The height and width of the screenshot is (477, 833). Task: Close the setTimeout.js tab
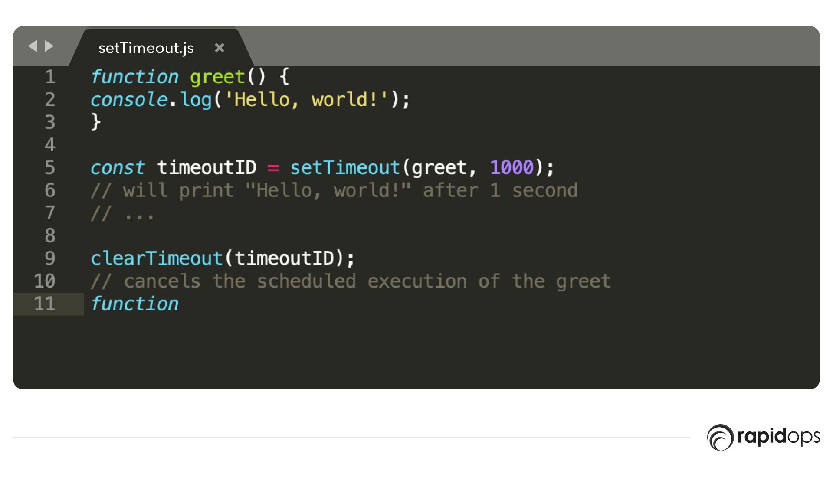220,48
